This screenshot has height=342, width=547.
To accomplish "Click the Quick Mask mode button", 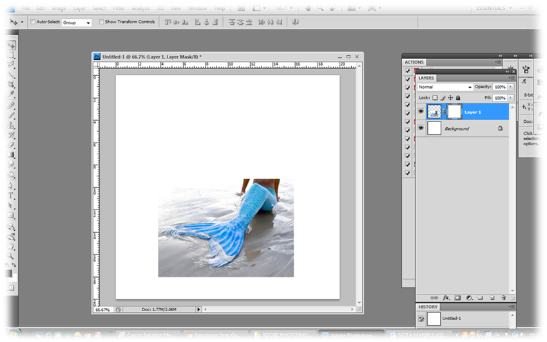I will (x=11, y=288).
